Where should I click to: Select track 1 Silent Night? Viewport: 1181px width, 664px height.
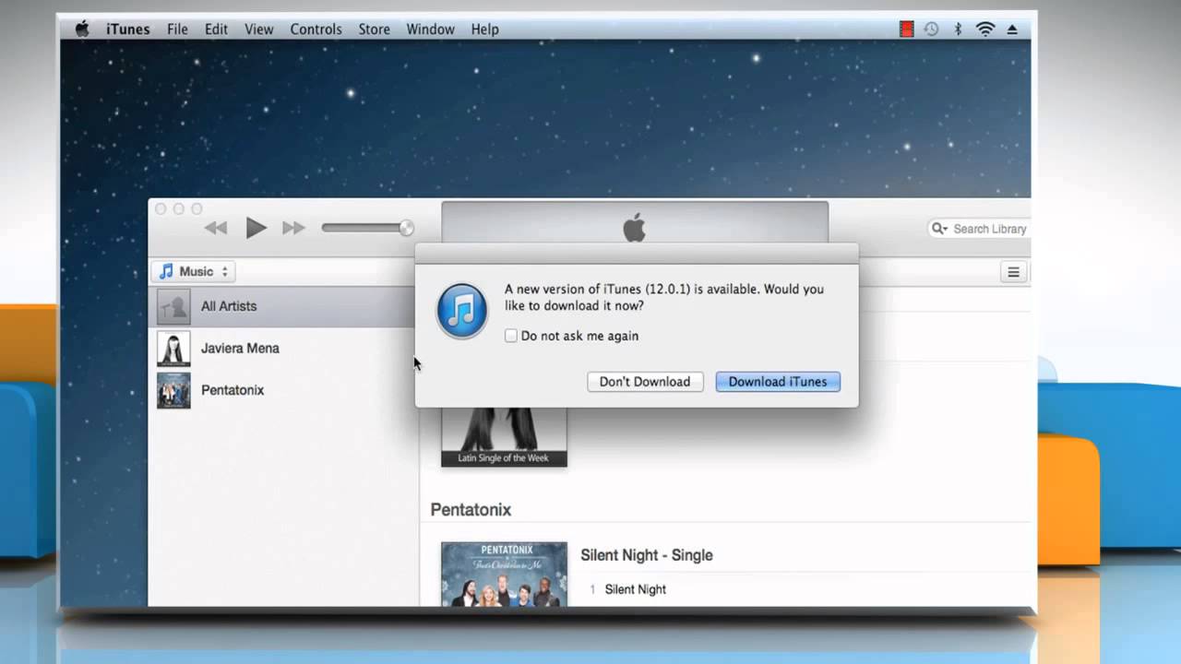635,589
